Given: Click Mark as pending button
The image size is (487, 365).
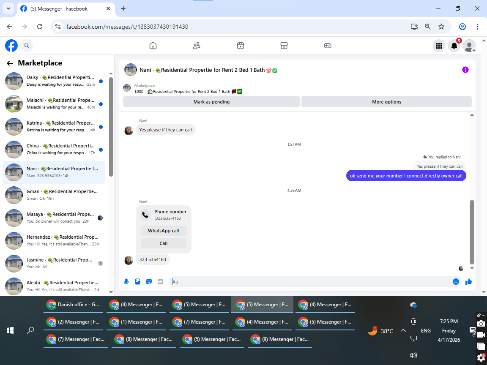Looking at the screenshot, I should coord(211,102).
